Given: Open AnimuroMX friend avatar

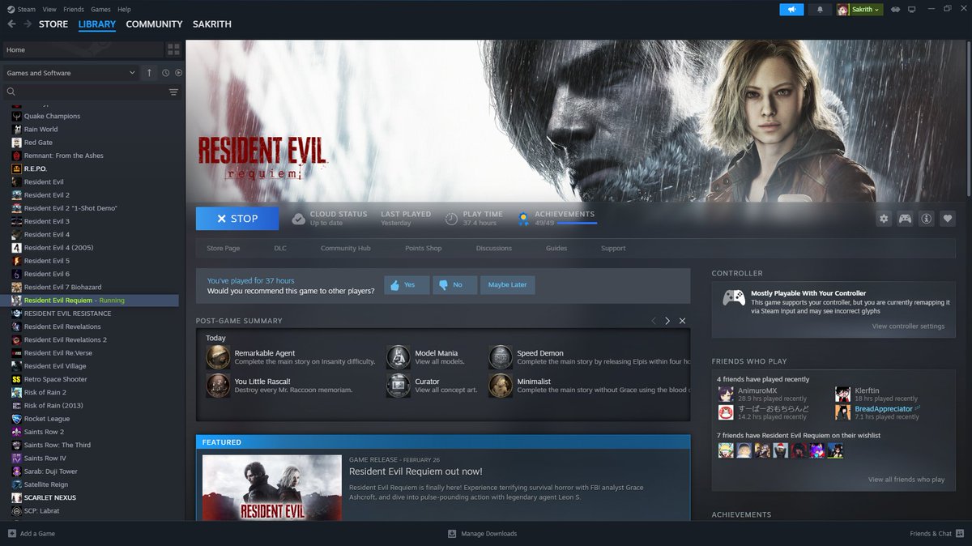Looking at the screenshot, I should [726, 394].
